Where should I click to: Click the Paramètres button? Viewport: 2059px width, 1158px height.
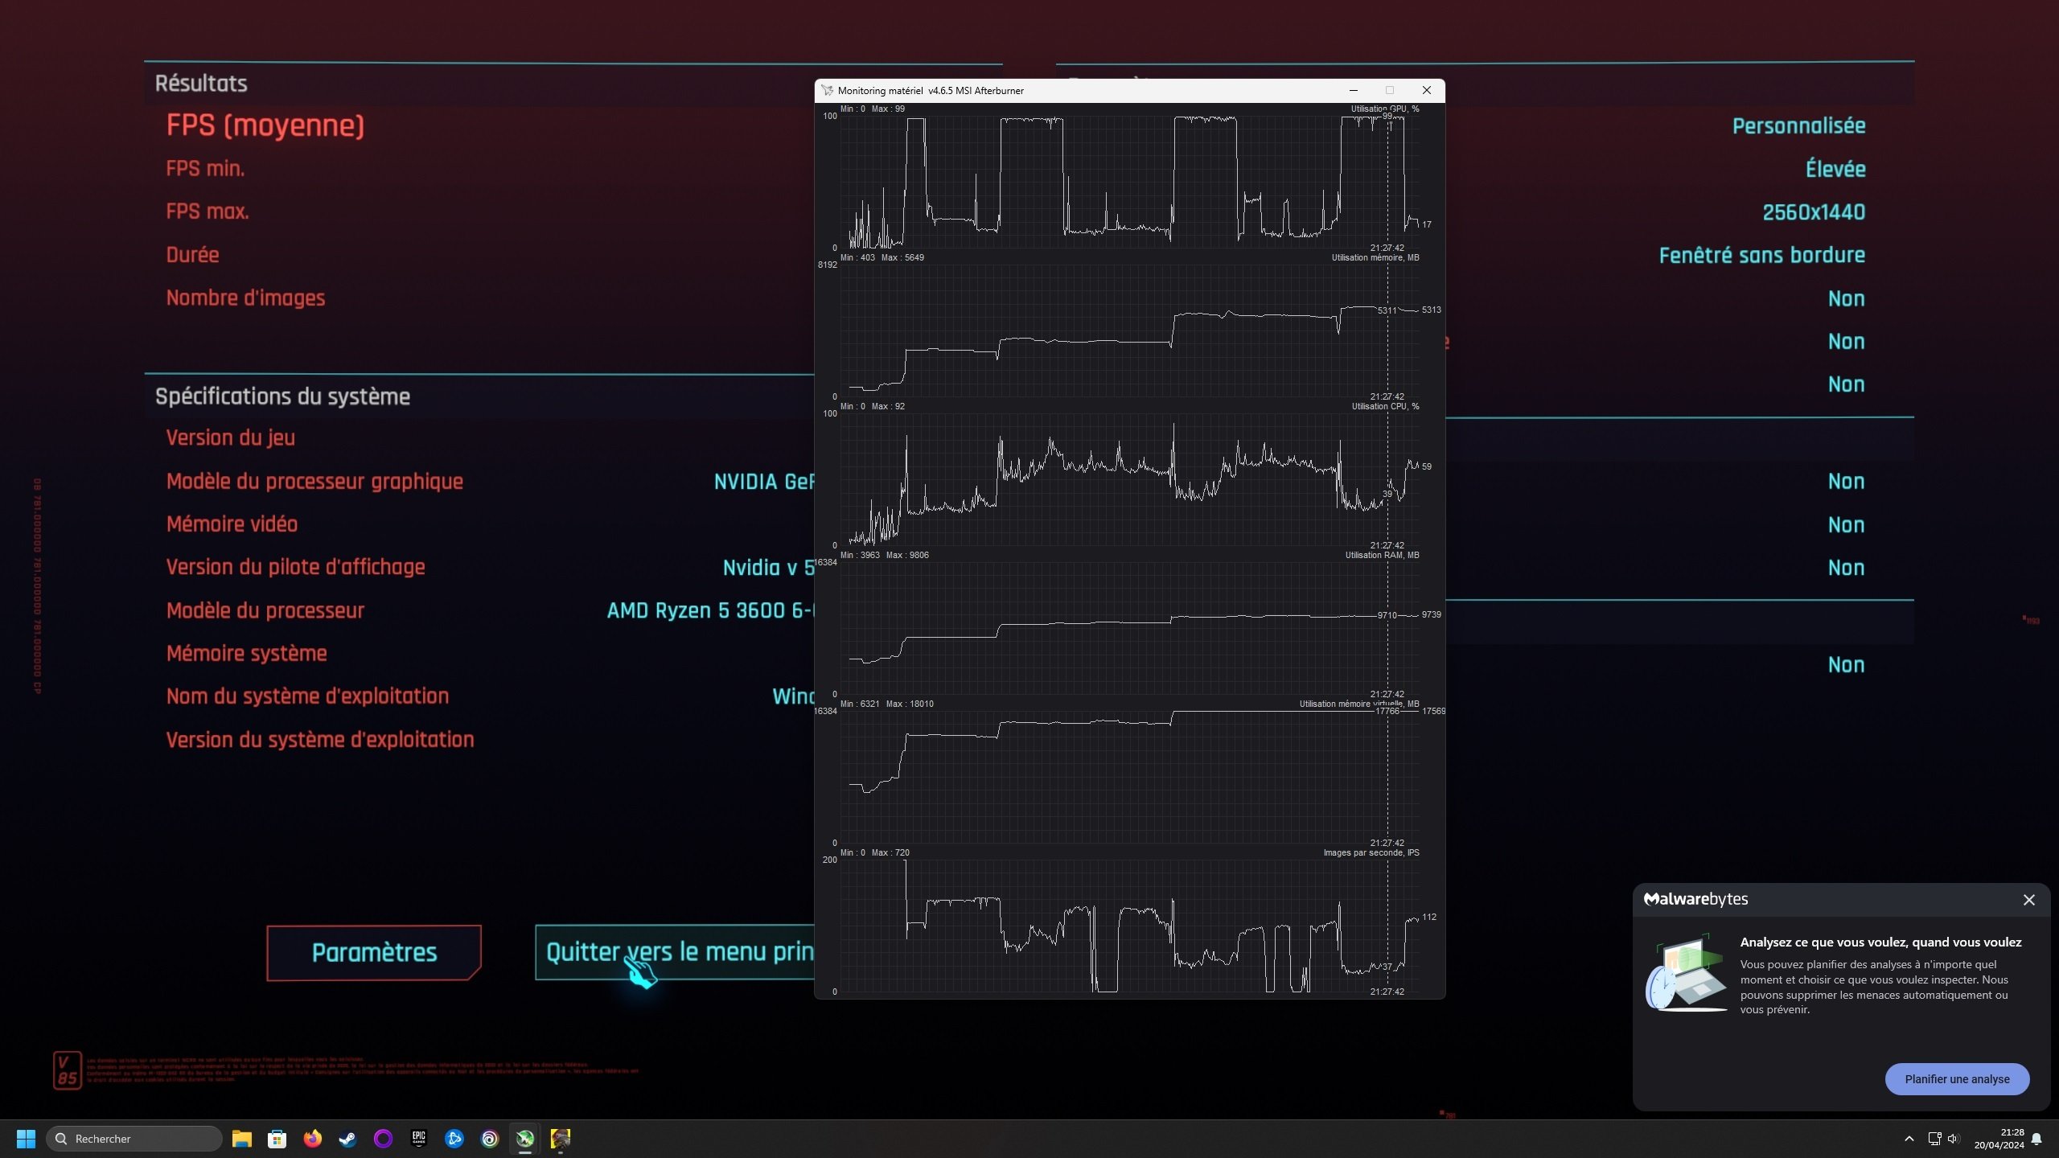click(374, 953)
